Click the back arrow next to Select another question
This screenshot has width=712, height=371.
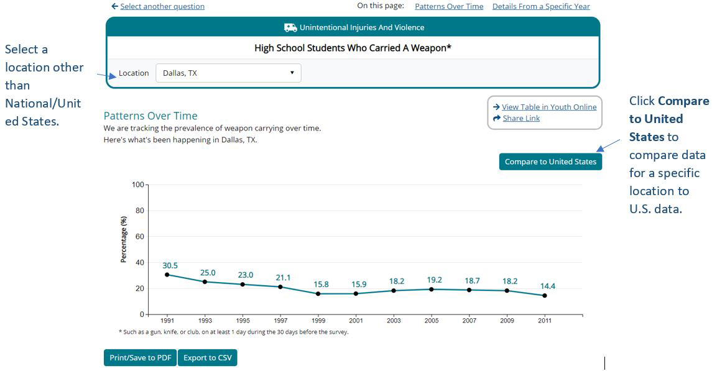click(114, 6)
